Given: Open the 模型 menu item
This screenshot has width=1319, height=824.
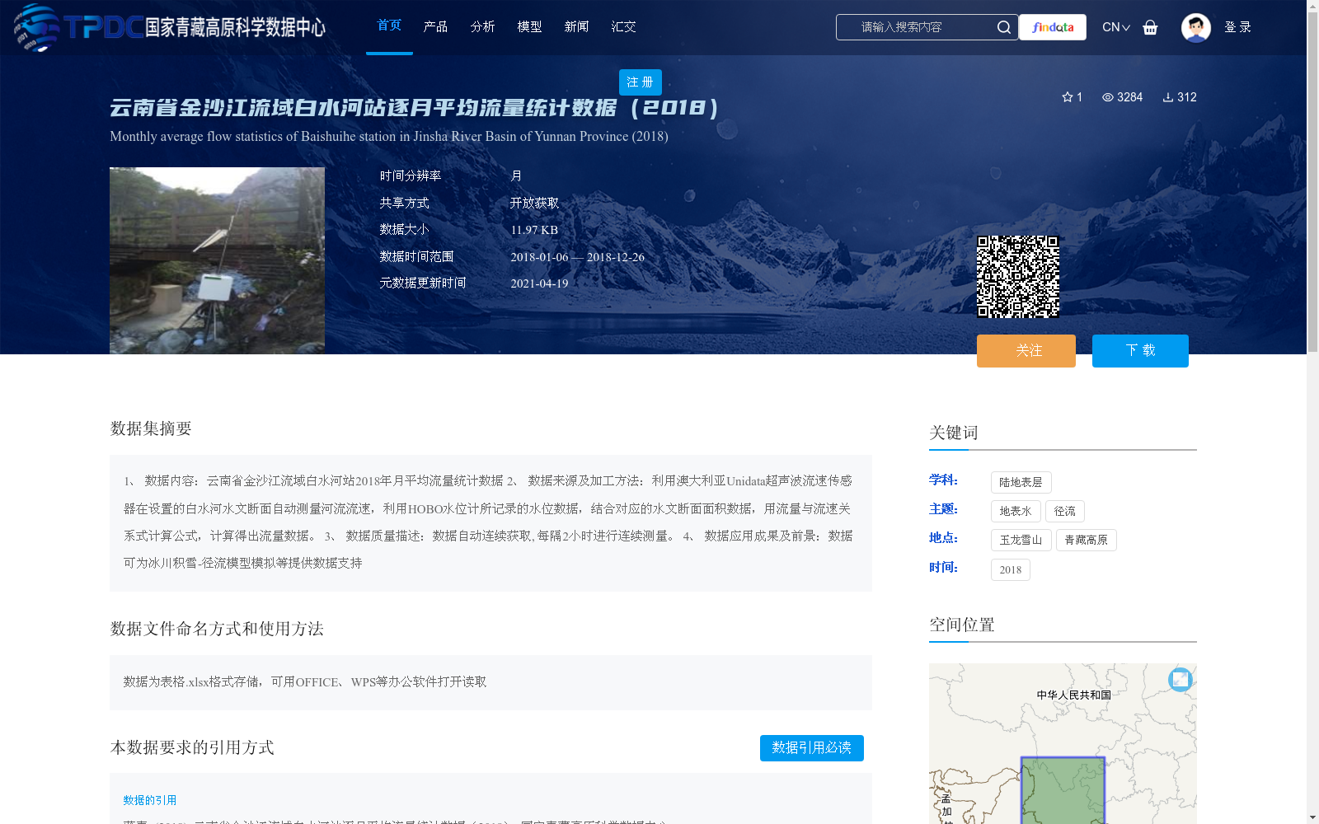Looking at the screenshot, I should (x=529, y=27).
